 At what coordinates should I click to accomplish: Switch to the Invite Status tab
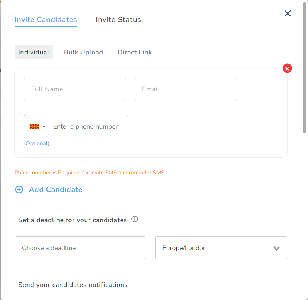click(118, 20)
